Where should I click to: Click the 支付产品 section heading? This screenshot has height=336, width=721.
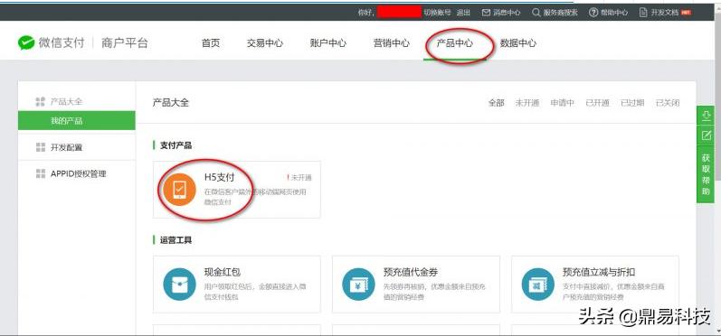tap(176, 145)
